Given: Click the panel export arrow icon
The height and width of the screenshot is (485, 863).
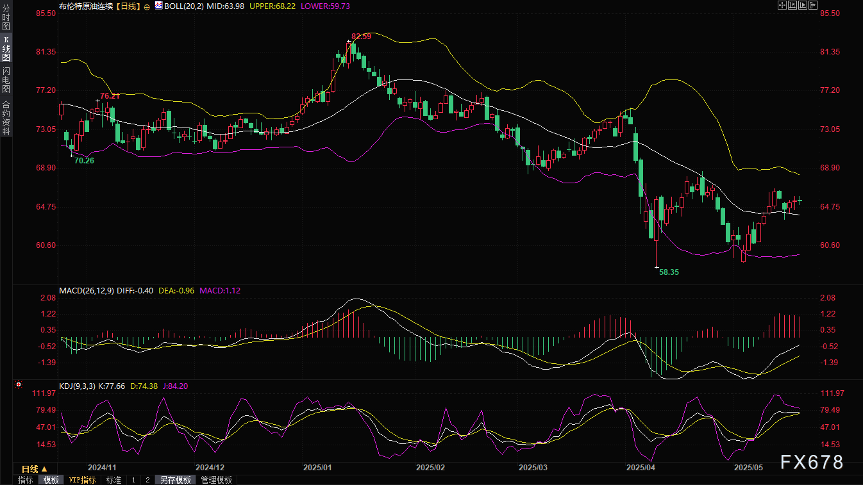Looking at the screenshot, I should tap(813, 5).
